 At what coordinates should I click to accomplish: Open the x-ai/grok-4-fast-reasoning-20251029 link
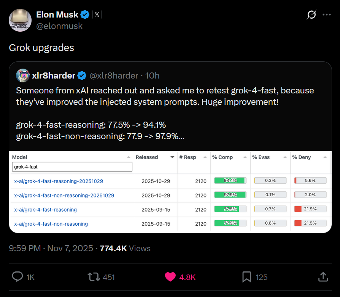[59, 181]
